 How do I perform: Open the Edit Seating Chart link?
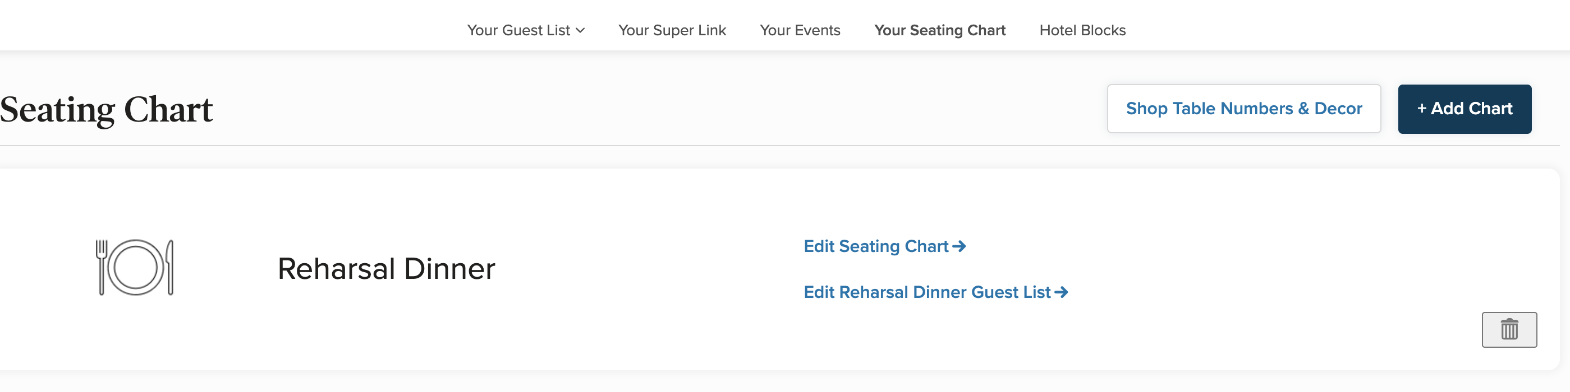(x=876, y=246)
